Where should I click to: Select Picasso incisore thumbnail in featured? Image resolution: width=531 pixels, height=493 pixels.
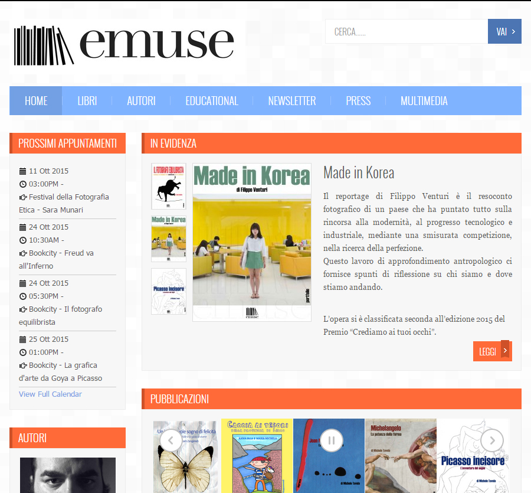(169, 291)
